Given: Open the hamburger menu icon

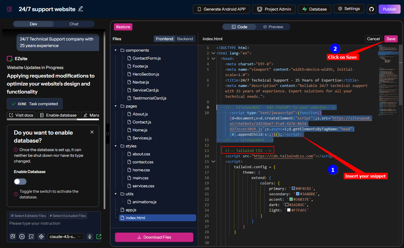Looking at the screenshot, I should 9,9.
